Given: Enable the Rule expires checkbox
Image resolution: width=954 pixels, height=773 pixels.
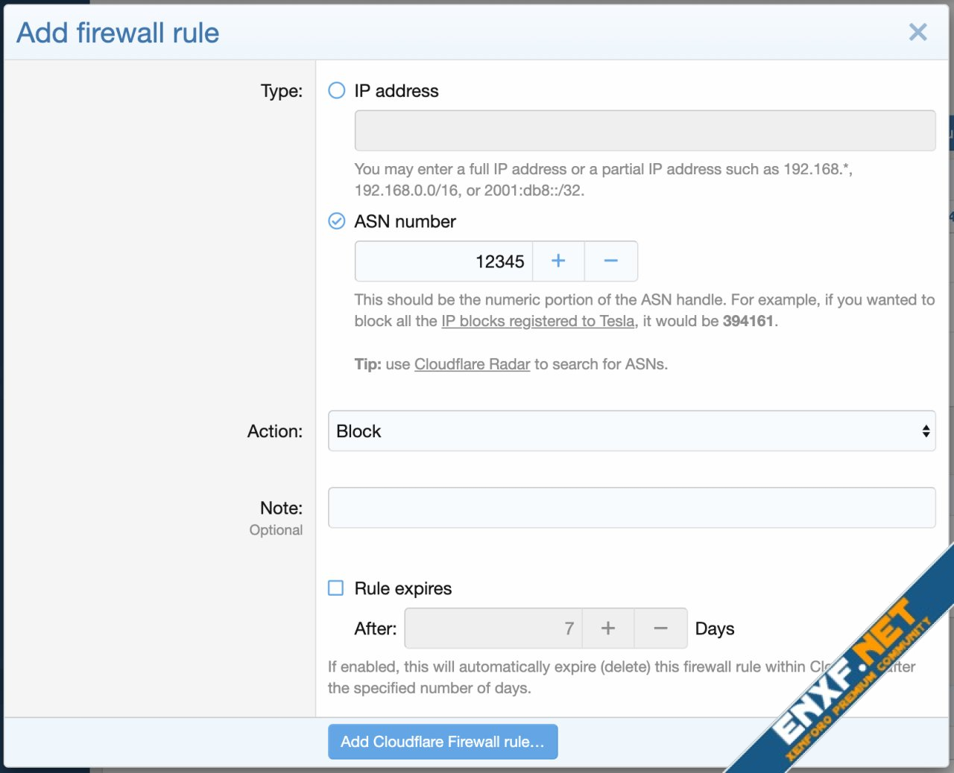Looking at the screenshot, I should click(x=336, y=588).
